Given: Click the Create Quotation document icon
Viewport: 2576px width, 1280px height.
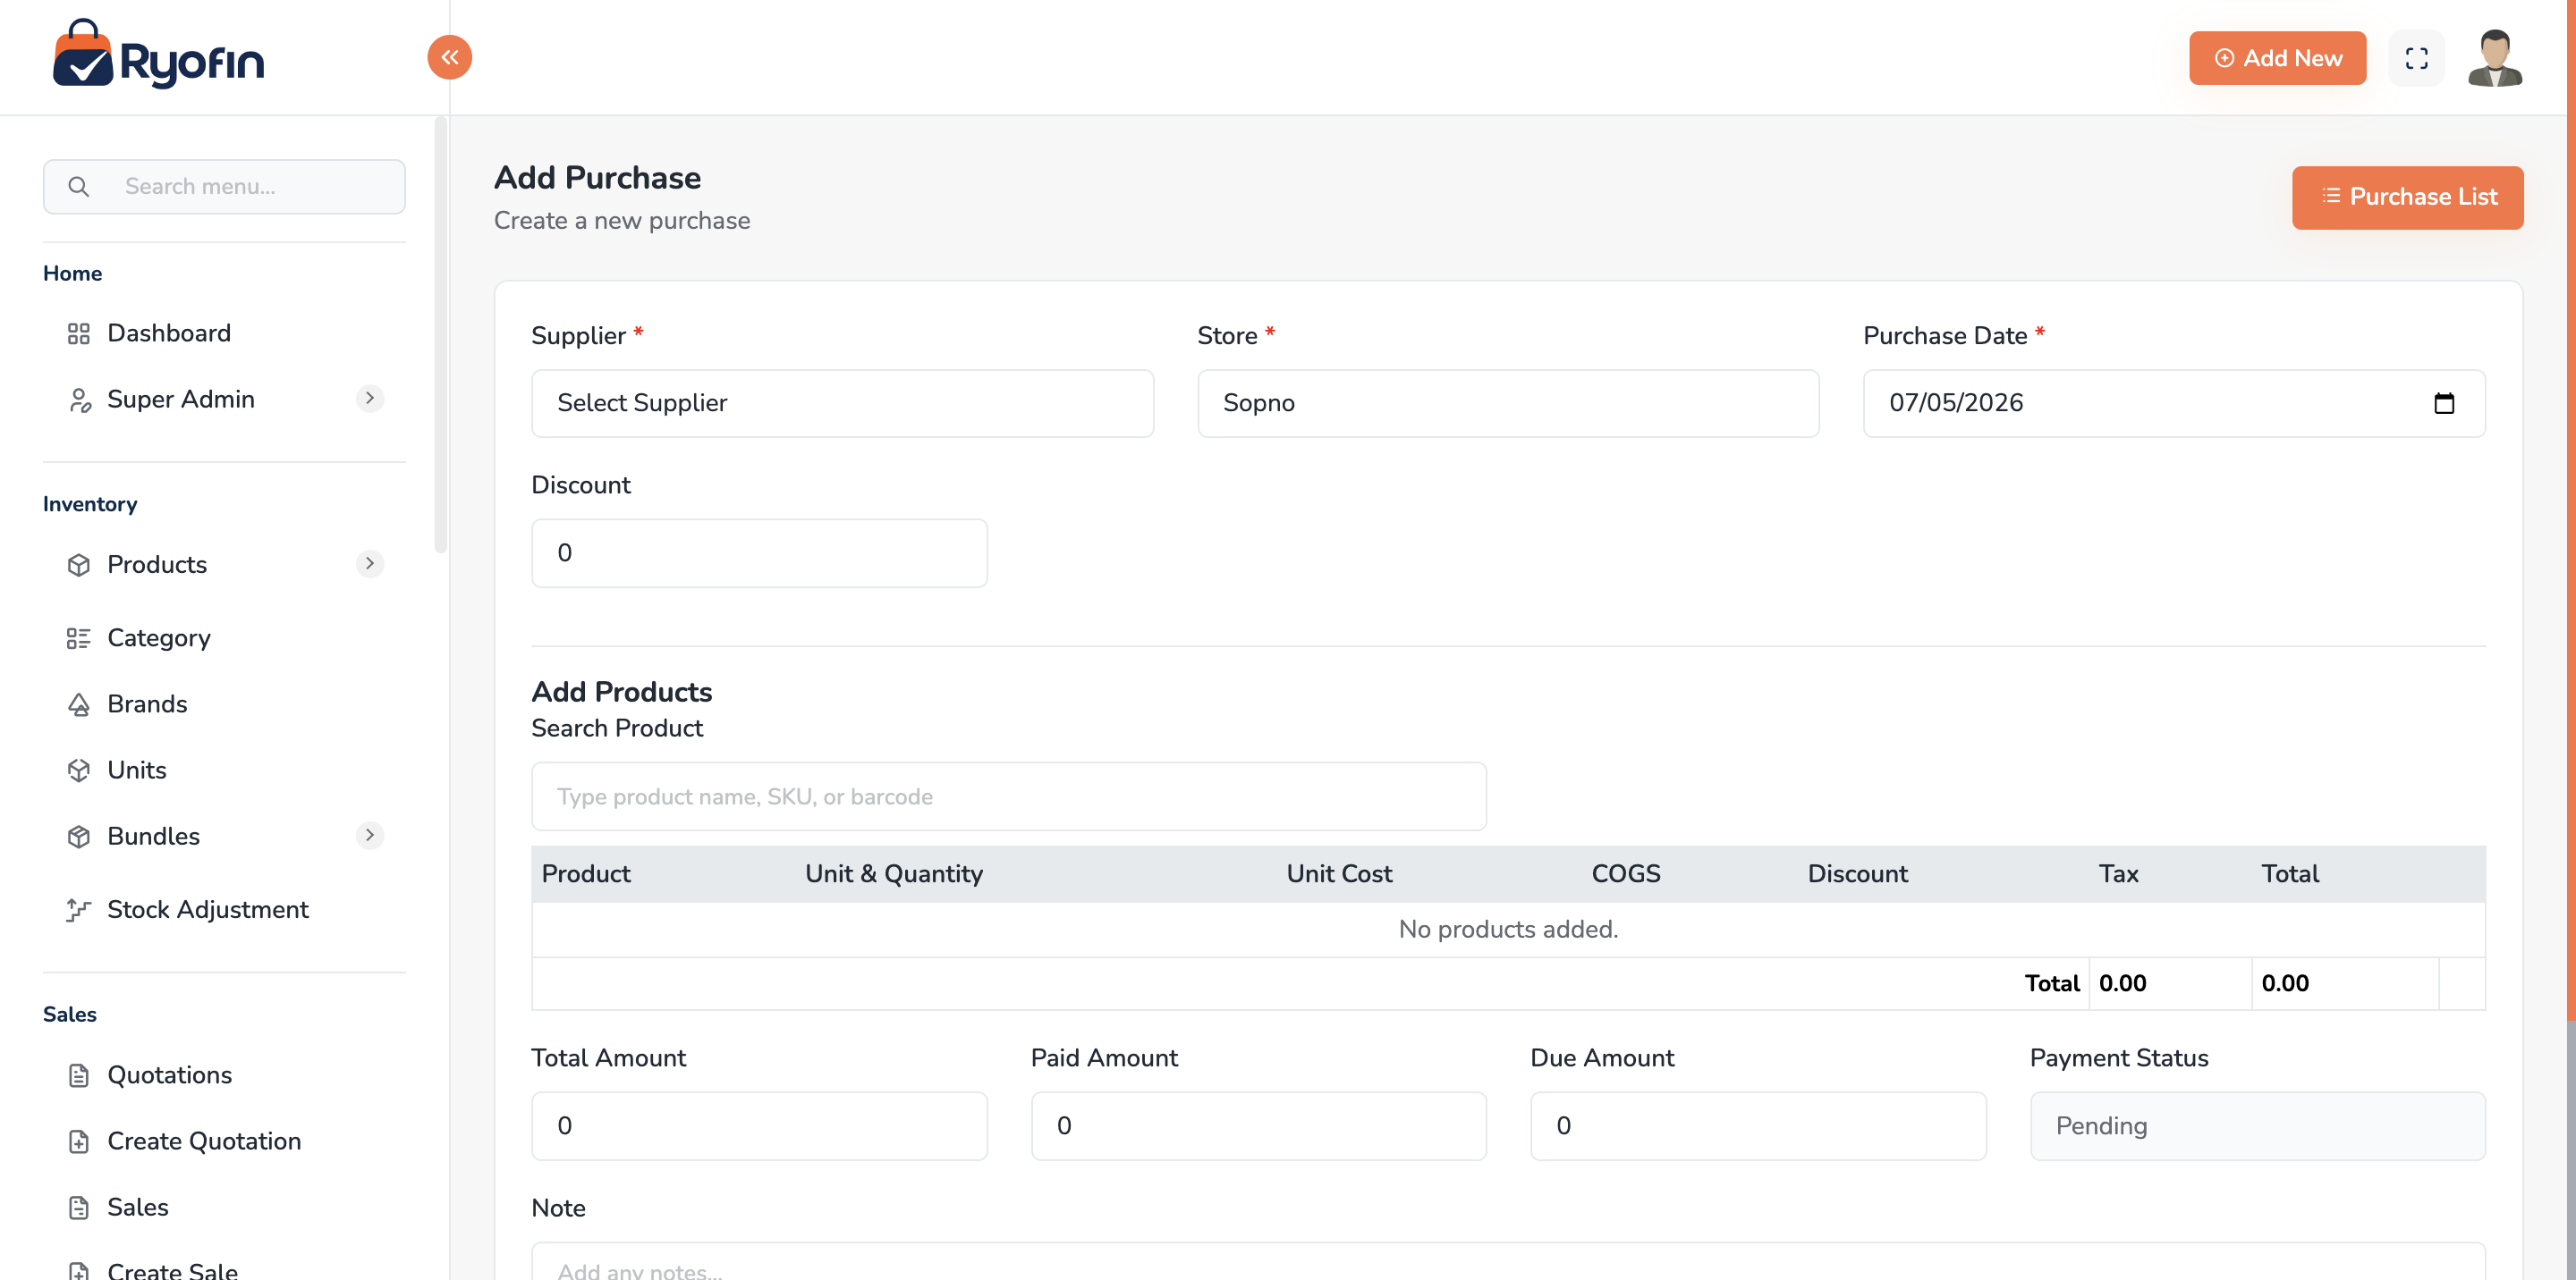Looking at the screenshot, I should tap(79, 1141).
